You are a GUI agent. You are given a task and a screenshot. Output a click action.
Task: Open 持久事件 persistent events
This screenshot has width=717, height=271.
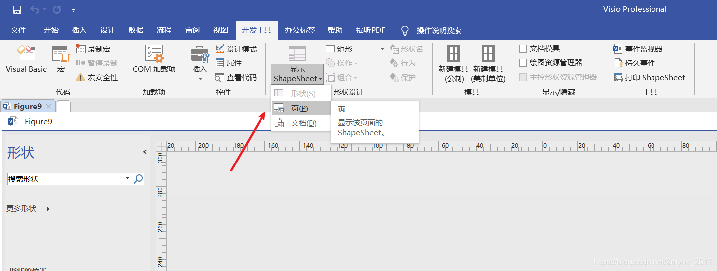point(635,63)
